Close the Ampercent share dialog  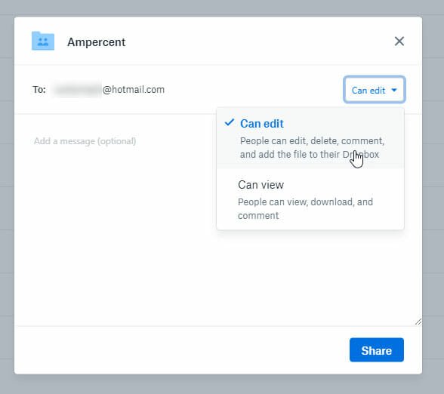pos(399,42)
